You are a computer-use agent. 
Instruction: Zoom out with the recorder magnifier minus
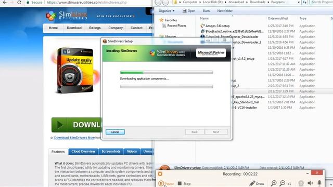coord(283,183)
